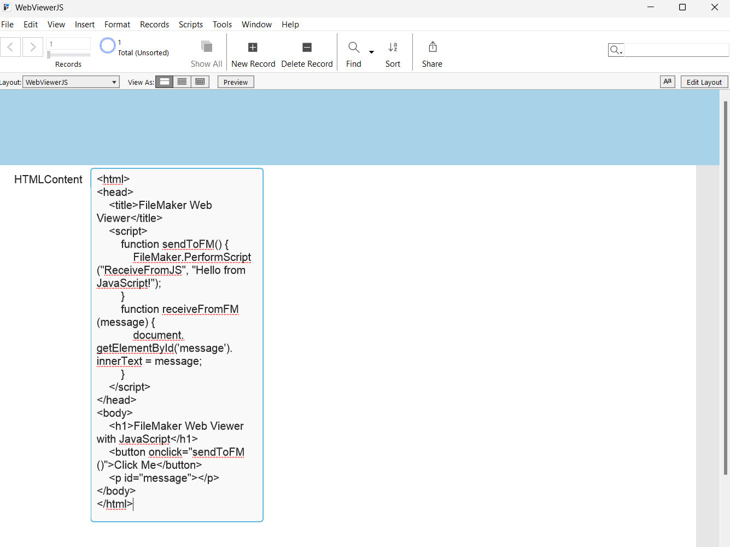Maximize the WebViewerJS window
Viewport: 730px width, 547px height.
click(x=682, y=7)
